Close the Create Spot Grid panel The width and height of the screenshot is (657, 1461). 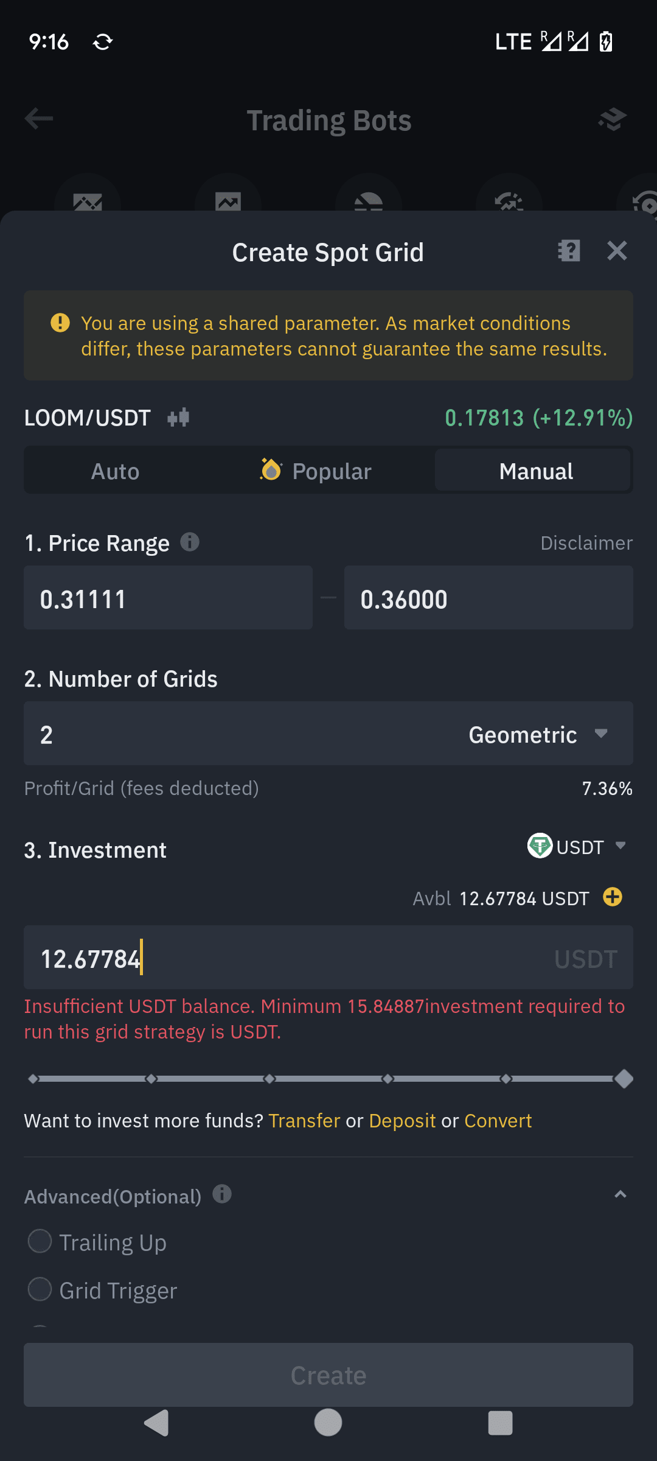pos(617,251)
